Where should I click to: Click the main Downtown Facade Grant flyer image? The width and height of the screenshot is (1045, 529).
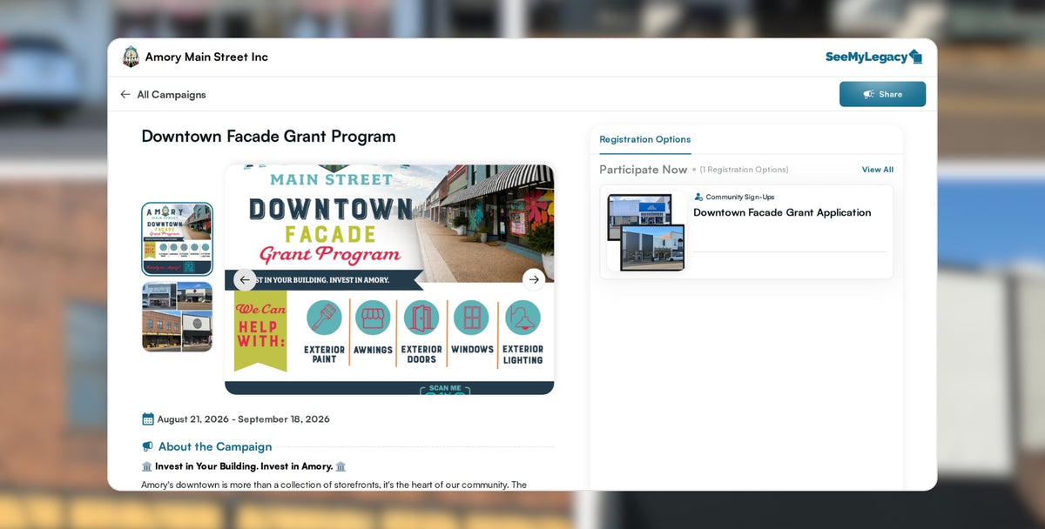tap(389, 280)
